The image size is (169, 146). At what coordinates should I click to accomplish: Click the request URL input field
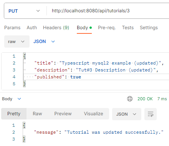coord(108,11)
